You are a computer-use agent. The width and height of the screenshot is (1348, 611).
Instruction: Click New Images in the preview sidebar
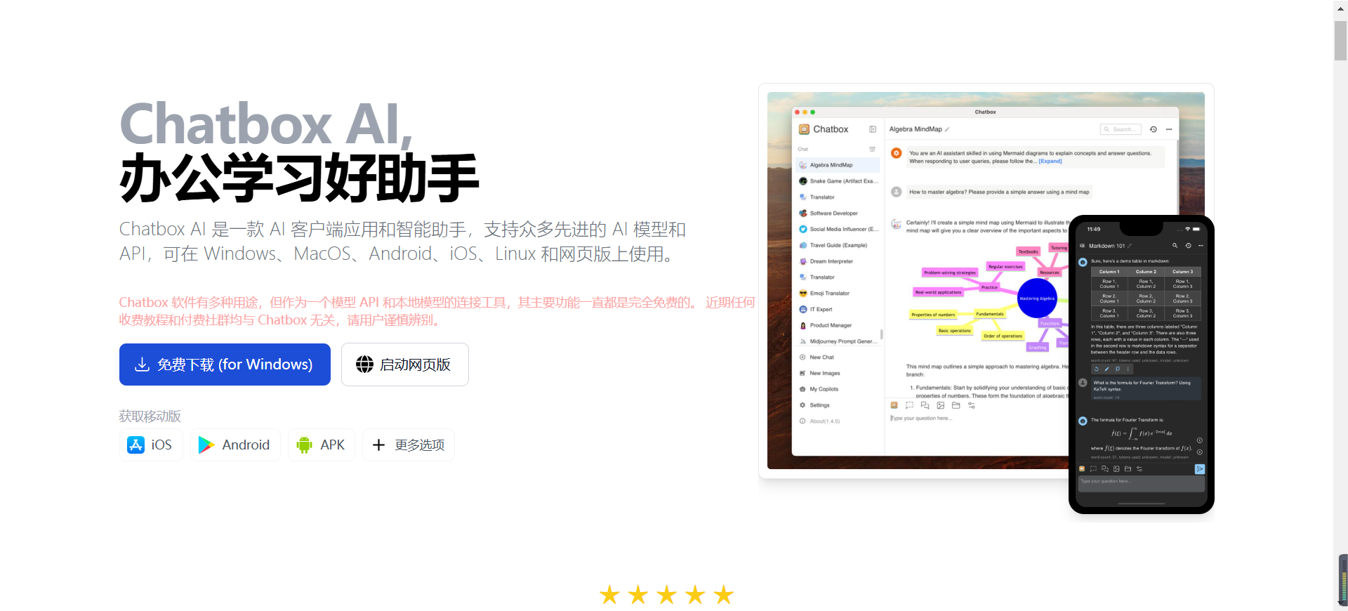click(819, 373)
